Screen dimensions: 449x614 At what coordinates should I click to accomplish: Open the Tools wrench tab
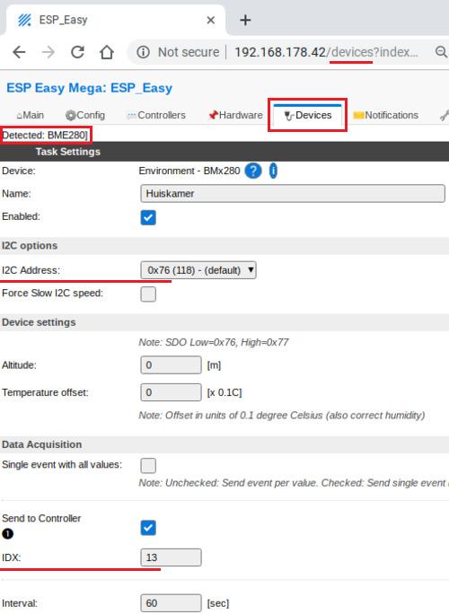coord(445,115)
